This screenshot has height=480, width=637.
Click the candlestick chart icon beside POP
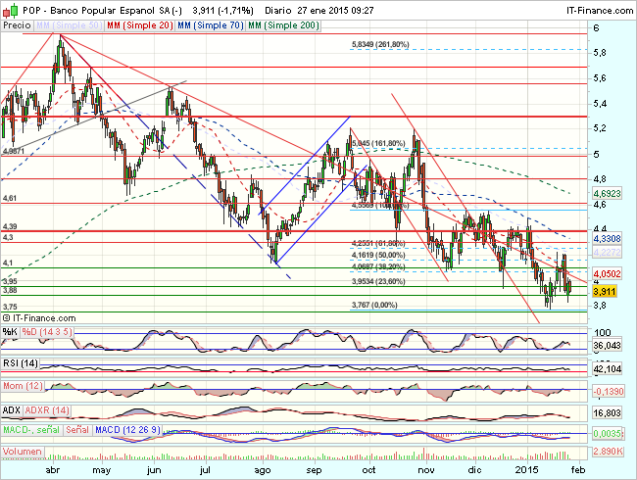8,8
